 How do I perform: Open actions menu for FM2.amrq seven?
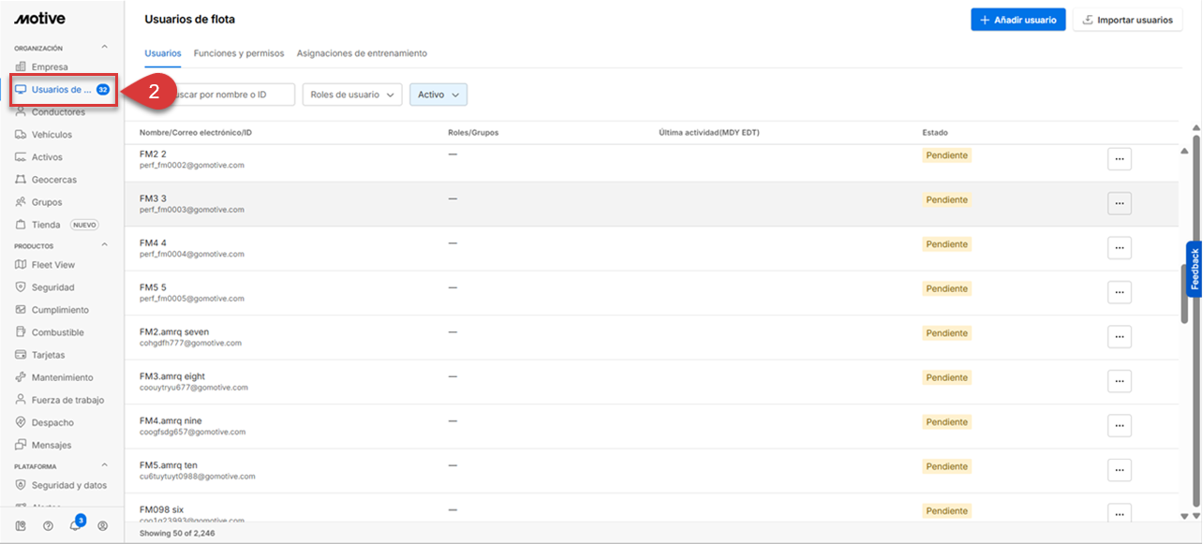click(1120, 337)
